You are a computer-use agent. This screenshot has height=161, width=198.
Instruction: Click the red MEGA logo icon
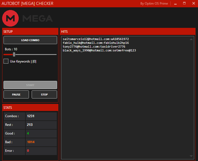[x=10, y=18]
